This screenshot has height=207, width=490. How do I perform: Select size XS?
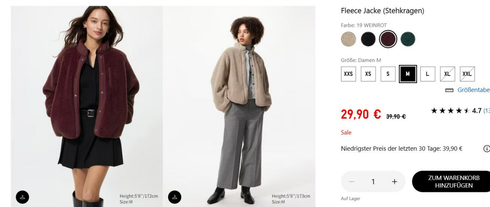click(x=368, y=74)
